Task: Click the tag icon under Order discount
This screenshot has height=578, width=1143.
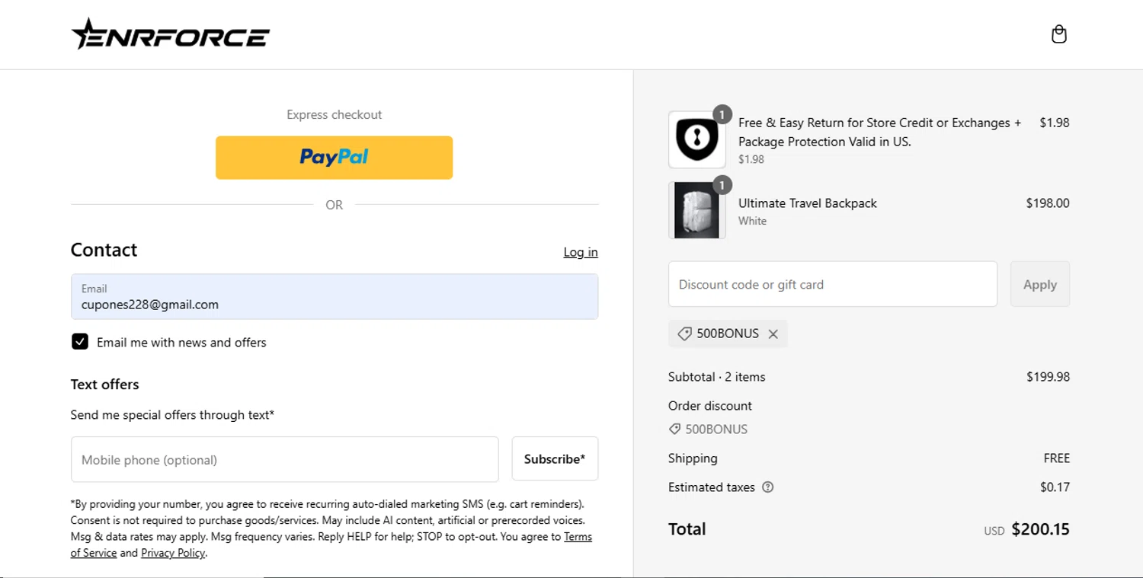Action: 674,430
